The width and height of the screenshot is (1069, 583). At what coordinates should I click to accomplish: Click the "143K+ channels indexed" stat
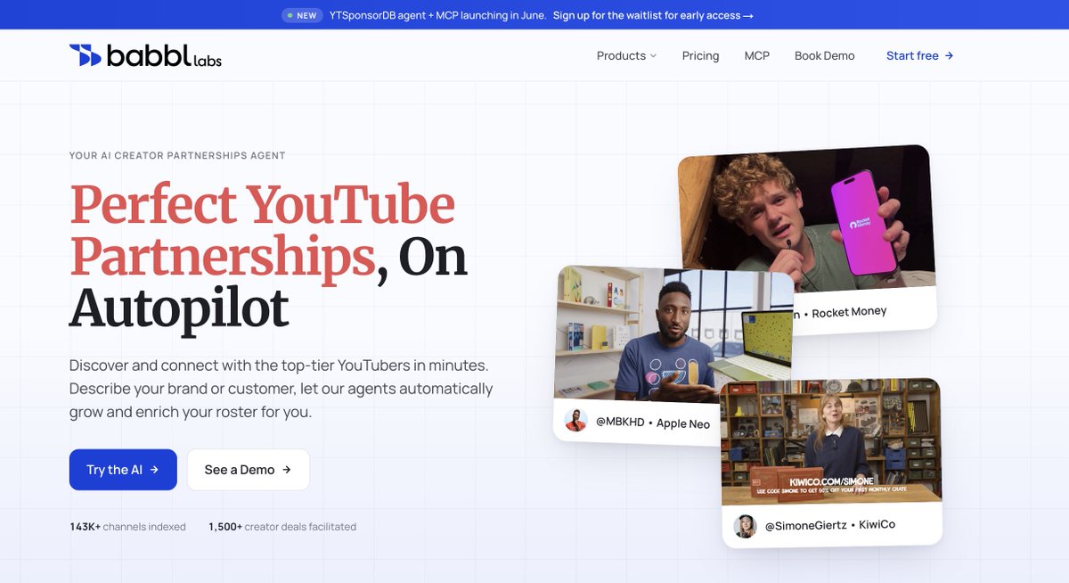pos(127,527)
